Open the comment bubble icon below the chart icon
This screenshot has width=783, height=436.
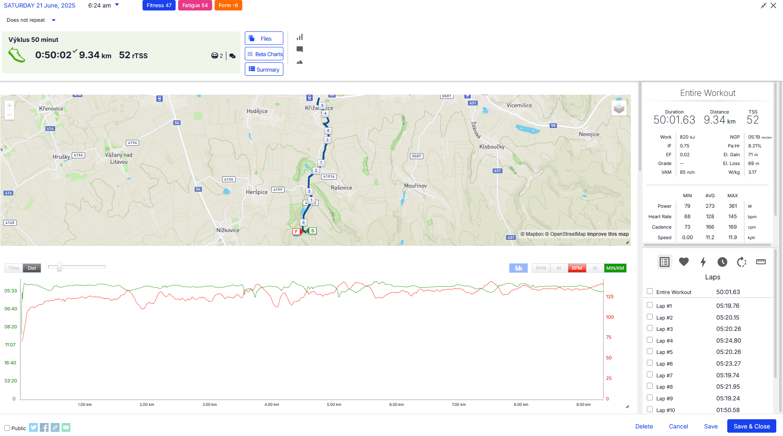point(300,49)
